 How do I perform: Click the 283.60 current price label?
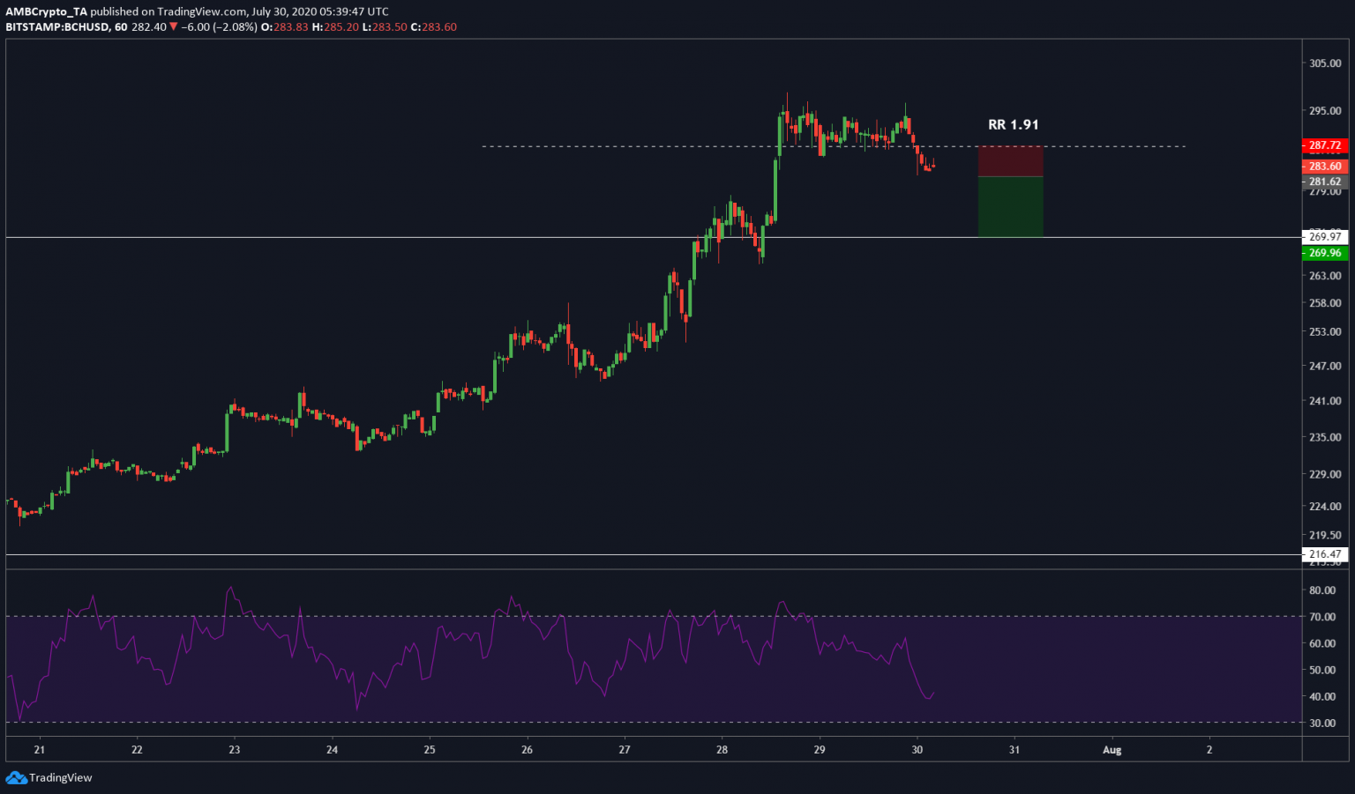tap(1324, 167)
